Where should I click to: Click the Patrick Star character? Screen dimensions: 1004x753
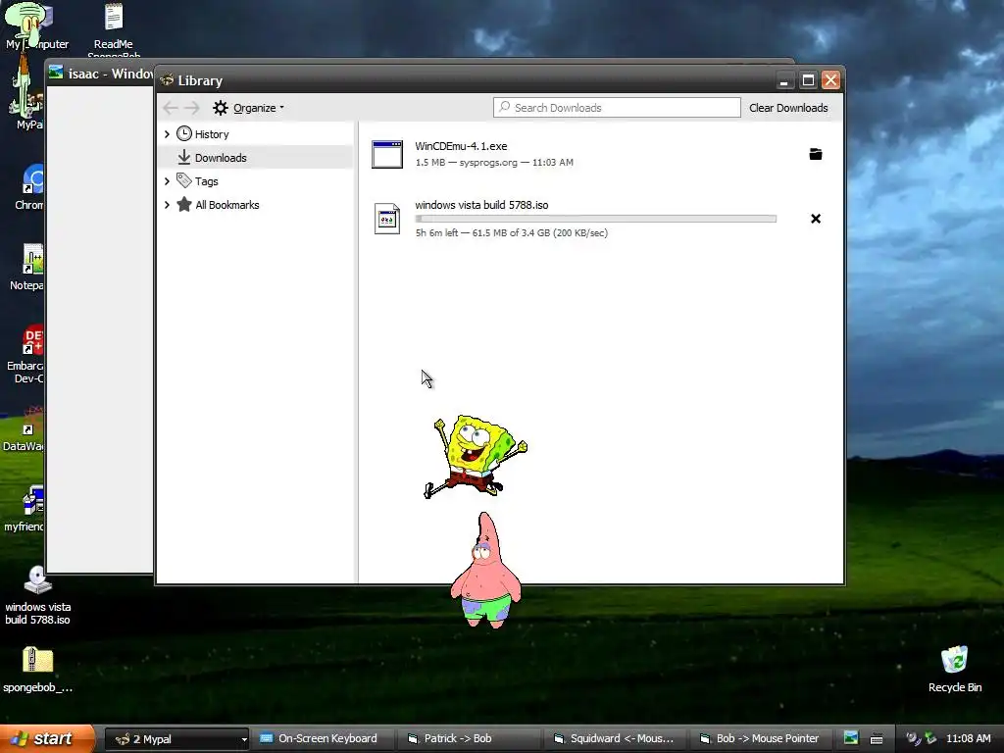click(486, 571)
